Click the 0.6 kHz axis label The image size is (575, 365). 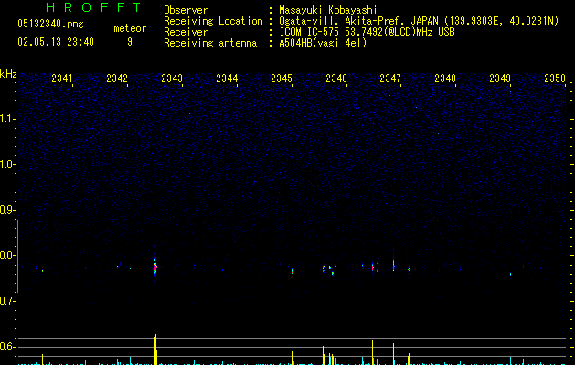pos(8,347)
